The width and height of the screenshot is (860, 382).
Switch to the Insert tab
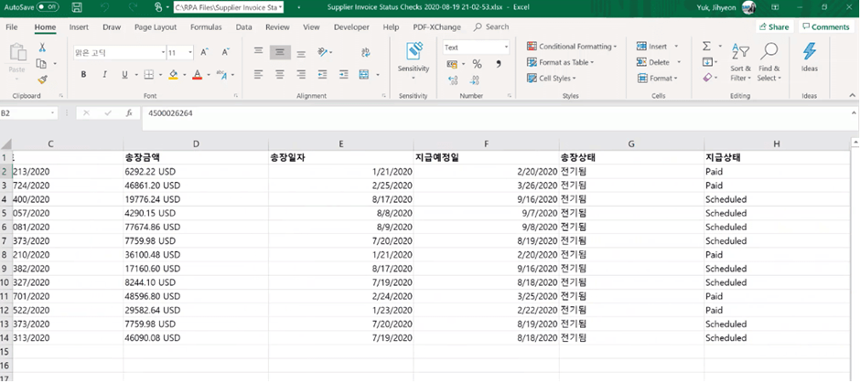[79, 27]
